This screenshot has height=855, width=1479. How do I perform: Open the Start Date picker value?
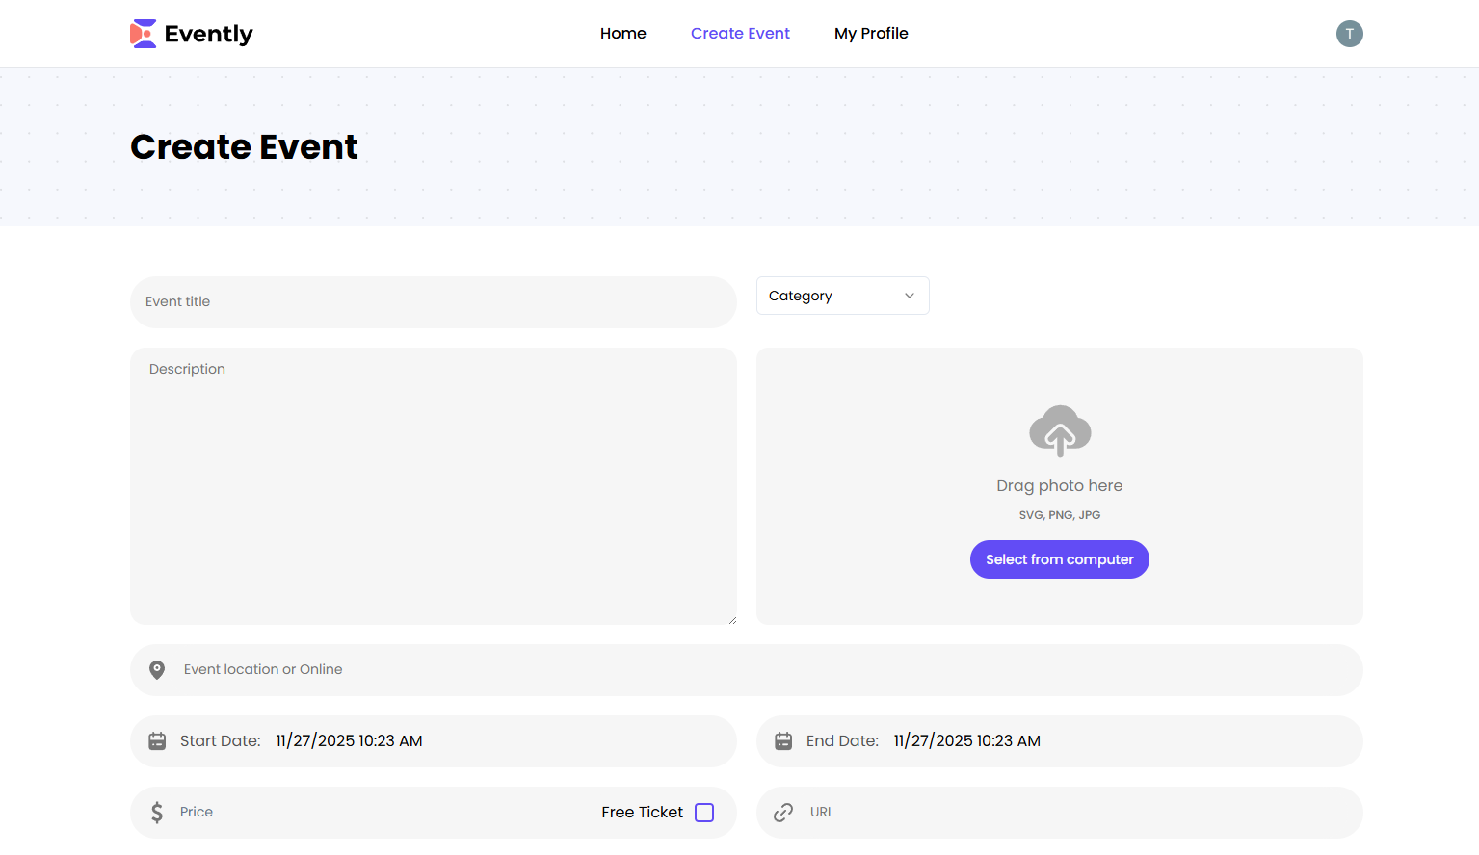[x=349, y=741]
